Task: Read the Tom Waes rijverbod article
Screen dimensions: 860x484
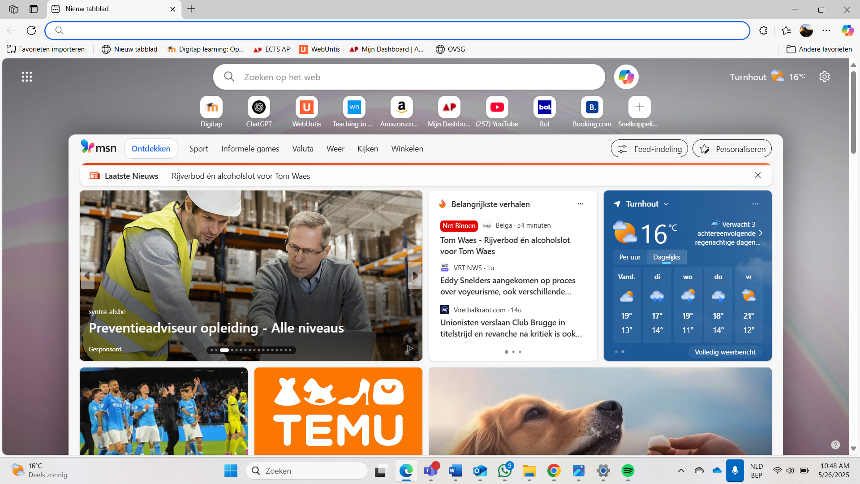Action: (505, 246)
